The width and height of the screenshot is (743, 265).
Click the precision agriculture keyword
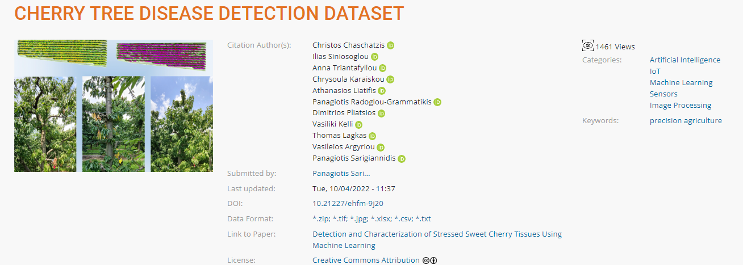(x=686, y=120)
